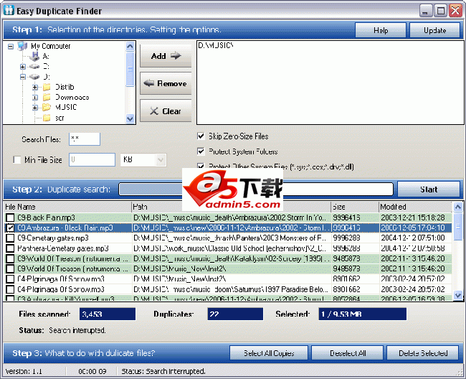
Task: Maximize the Easy Duplicate Finder window
Action: (x=440, y=11)
